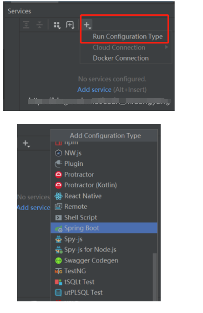Select the highlighted Spring Boot entry
Screen dimensions: 203x313
104,228
